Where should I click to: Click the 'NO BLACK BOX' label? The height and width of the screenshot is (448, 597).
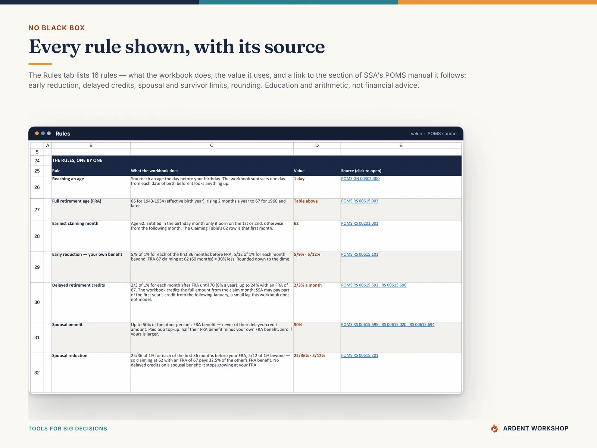[x=57, y=28]
